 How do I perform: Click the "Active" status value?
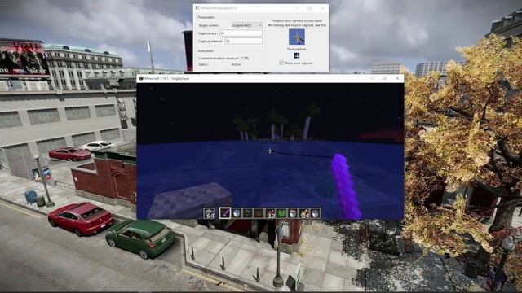[x=236, y=64]
